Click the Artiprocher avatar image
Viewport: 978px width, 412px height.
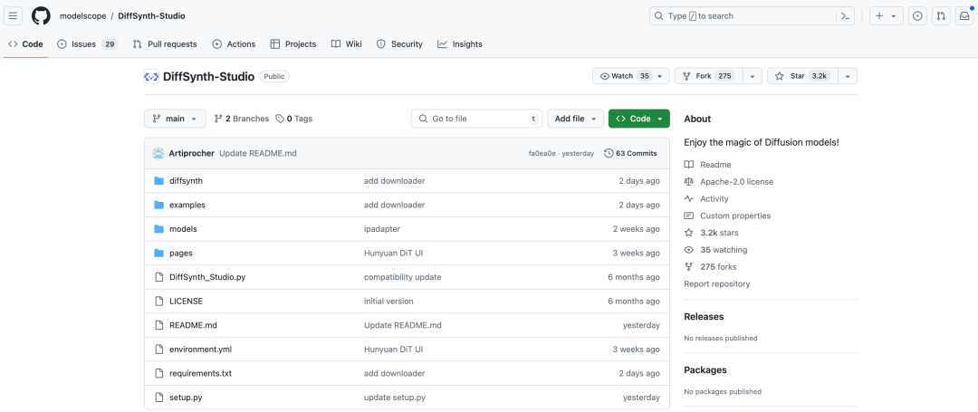[x=158, y=153]
